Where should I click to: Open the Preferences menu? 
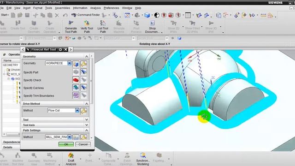(111, 8)
